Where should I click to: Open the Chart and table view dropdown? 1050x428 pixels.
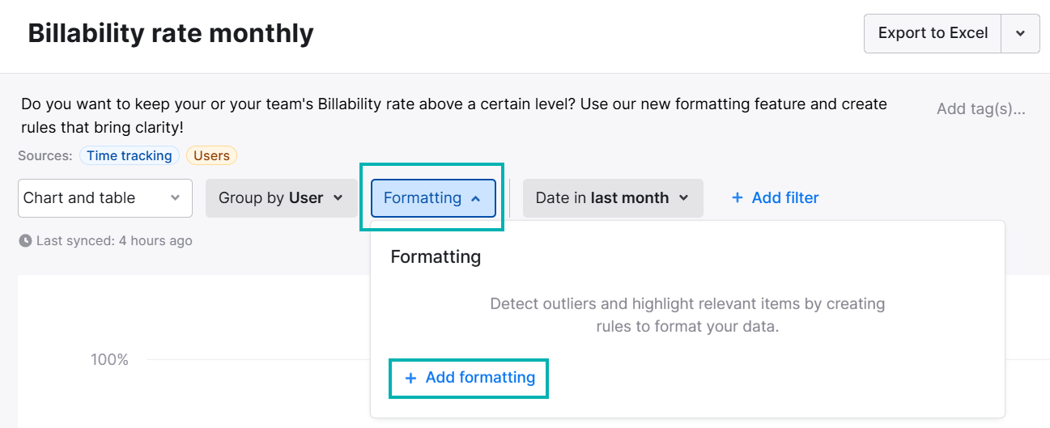pyautogui.click(x=105, y=198)
